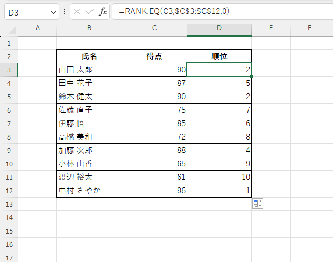Click score 90 for 鈴木 健太
Image resolution: width=333 pixels, height=262 pixels.
154,97
